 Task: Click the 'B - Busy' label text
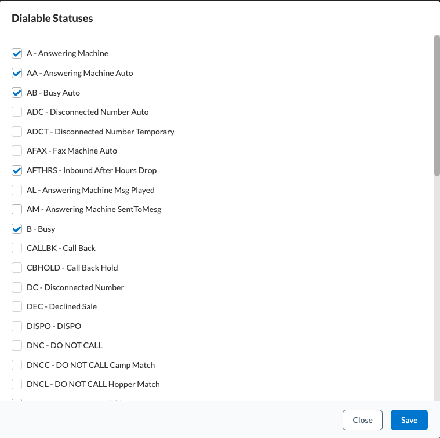(41, 229)
